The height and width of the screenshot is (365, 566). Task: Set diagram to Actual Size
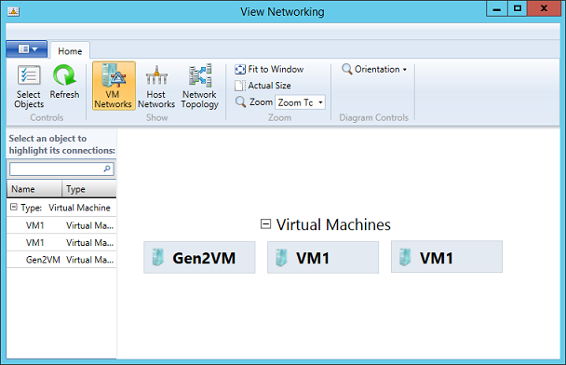[x=263, y=86]
